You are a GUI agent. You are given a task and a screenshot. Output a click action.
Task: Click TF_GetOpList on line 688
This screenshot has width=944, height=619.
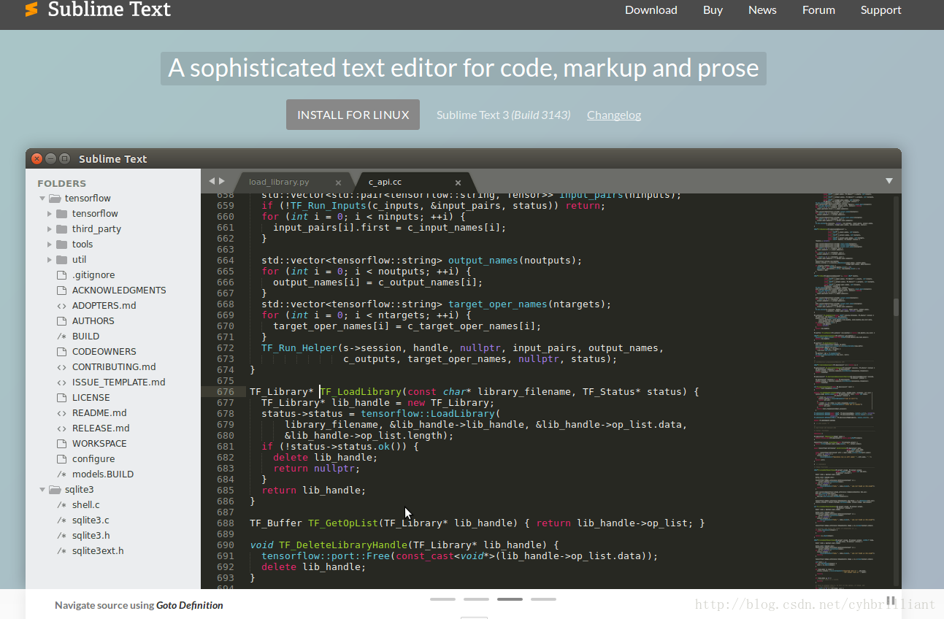tap(343, 523)
